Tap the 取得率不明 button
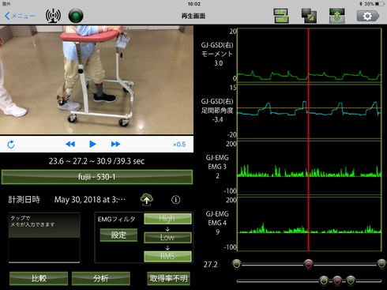Screen dimensions: 387x290 click(x=168, y=278)
